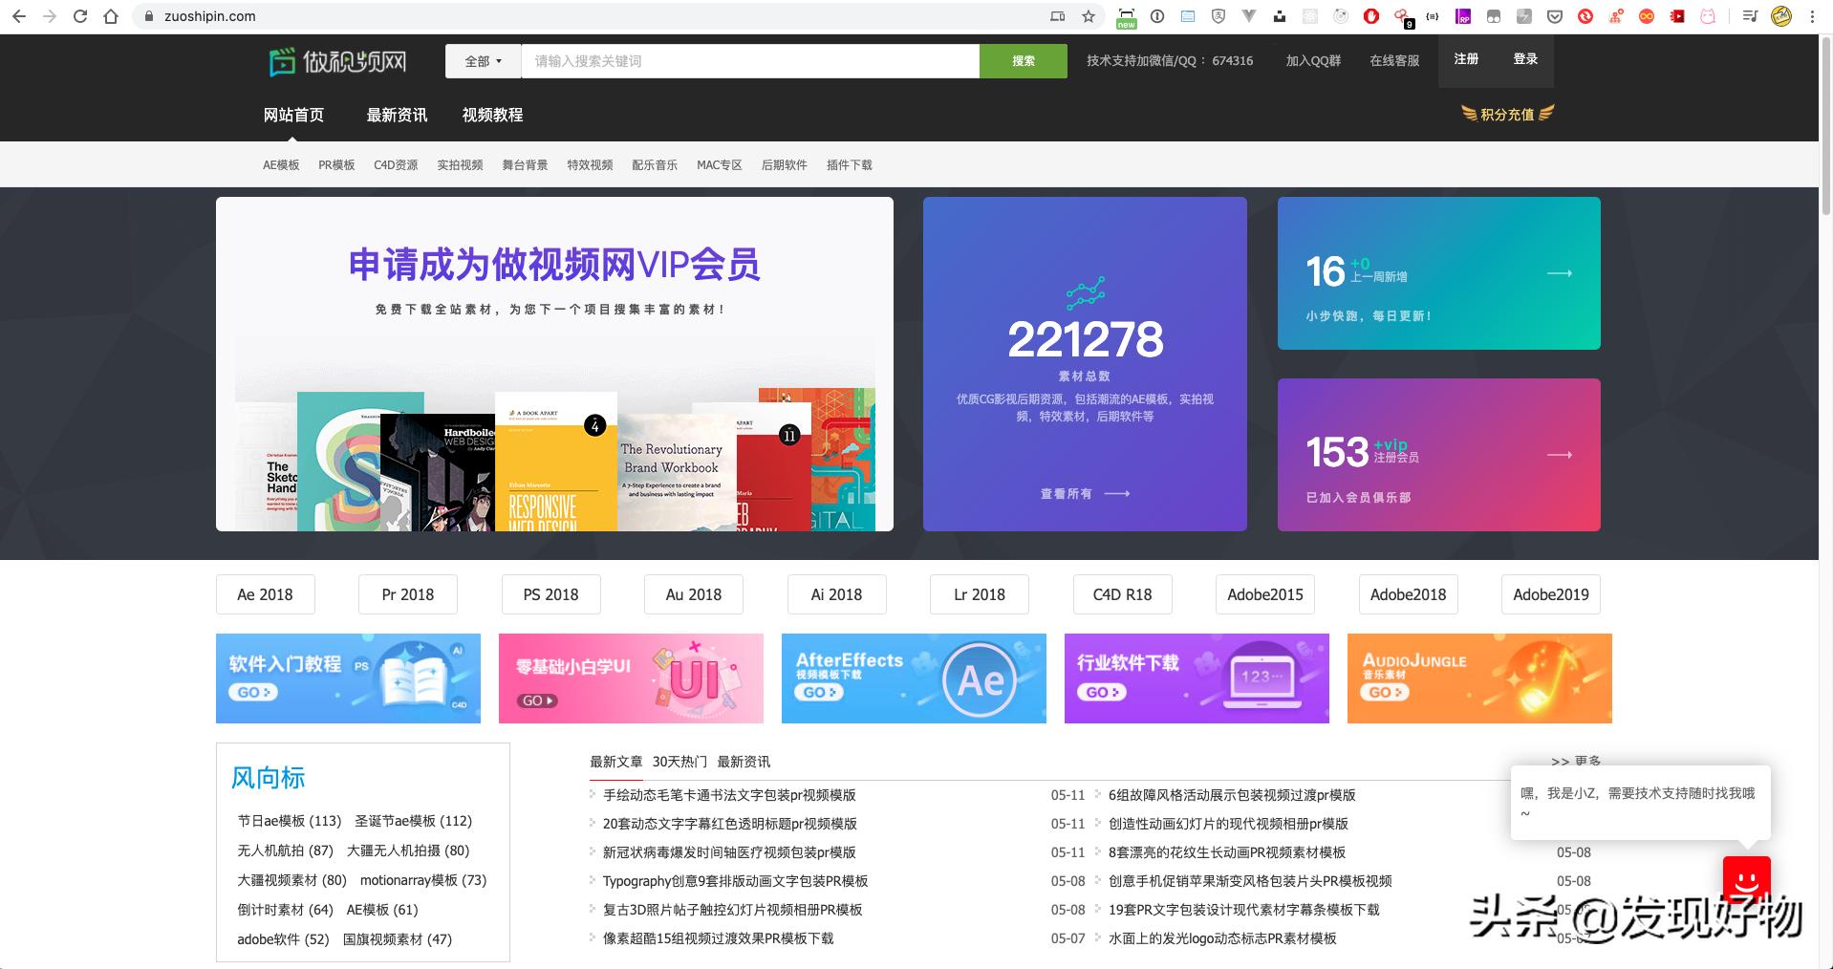The image size is (1833, 969).
Task: Click the Adobe2015 button
Action: (1264, 594)
